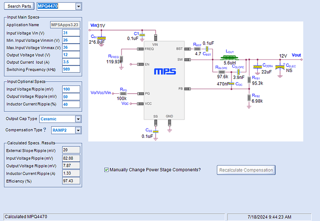Click the RFREQ resistor symbol
Image resolution: width=320 pixels, height=221 pixels.
coord(122,59)
